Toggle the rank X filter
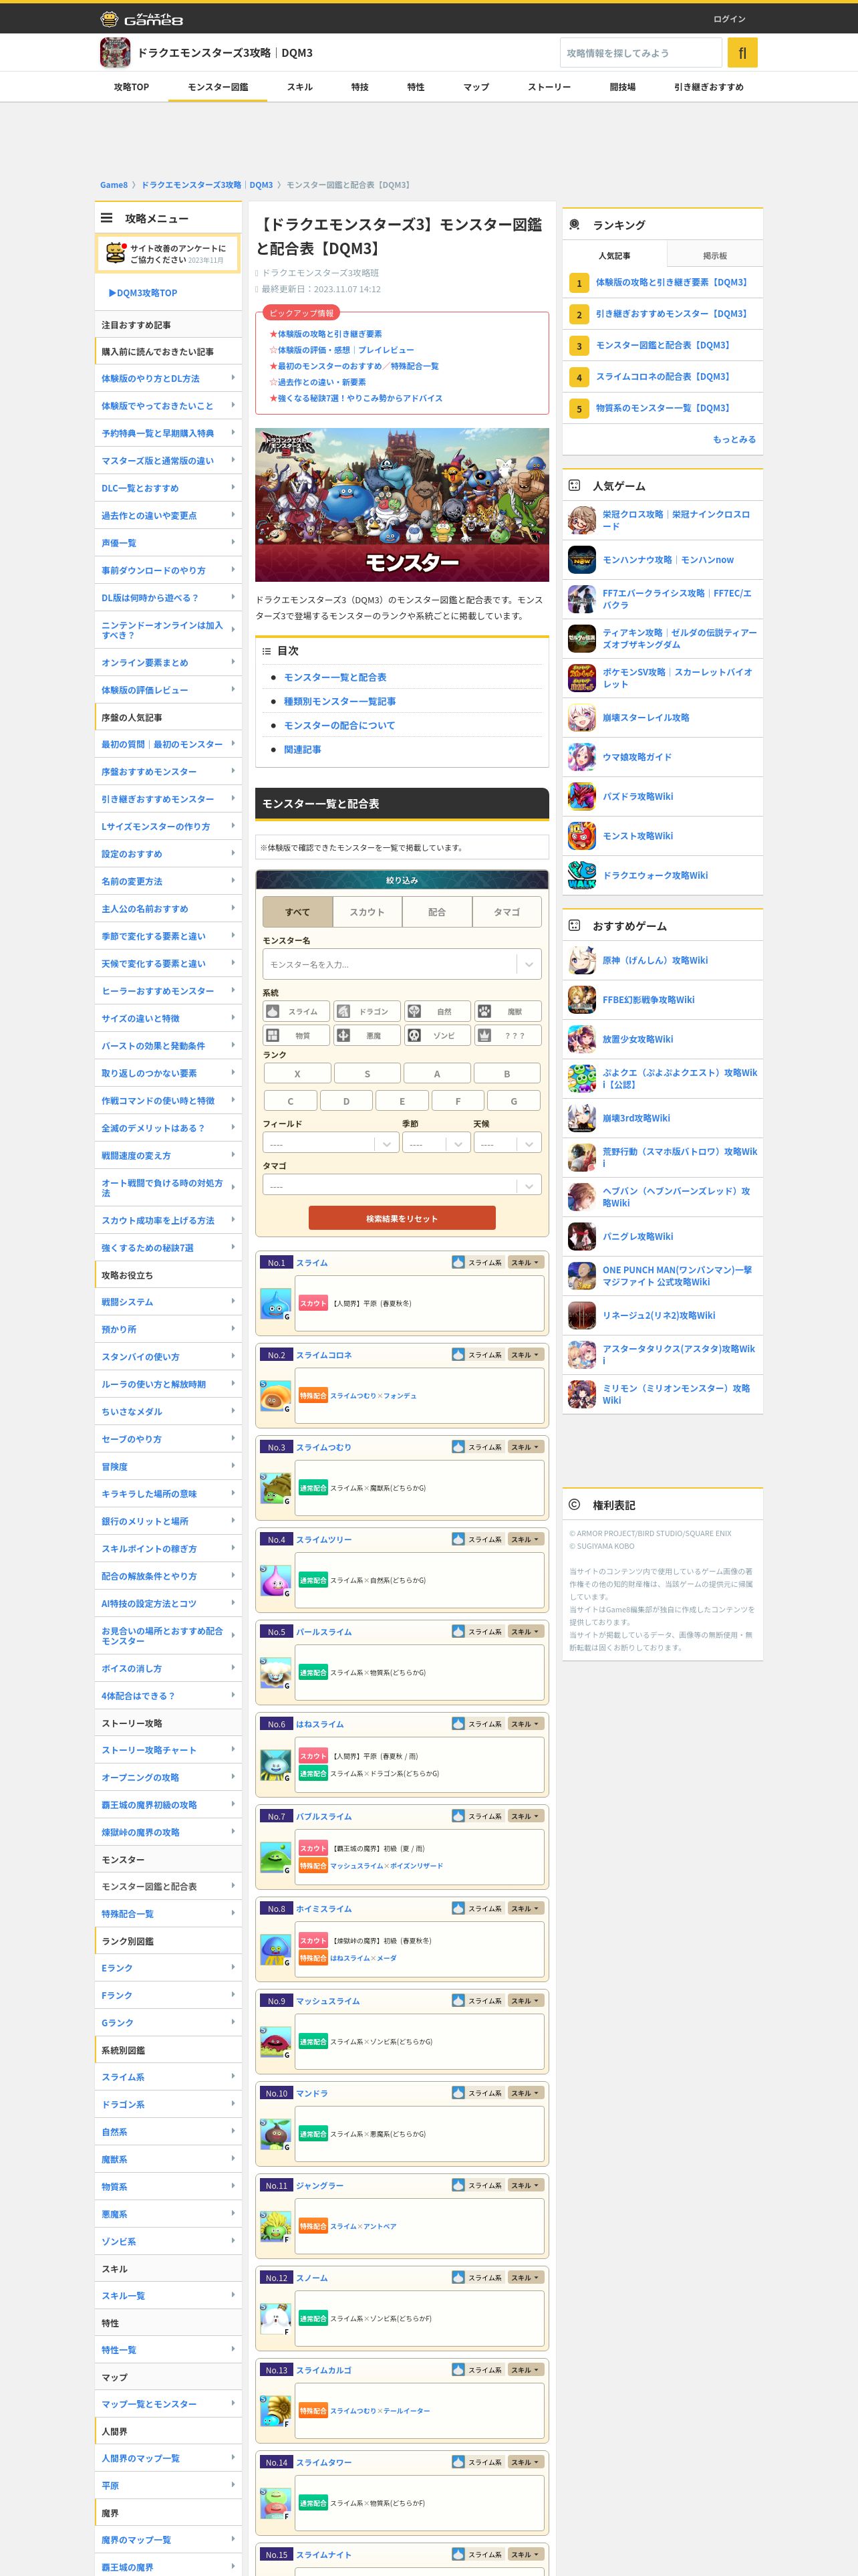This screenshot has width=858, height=2576. coord(297,1073)
